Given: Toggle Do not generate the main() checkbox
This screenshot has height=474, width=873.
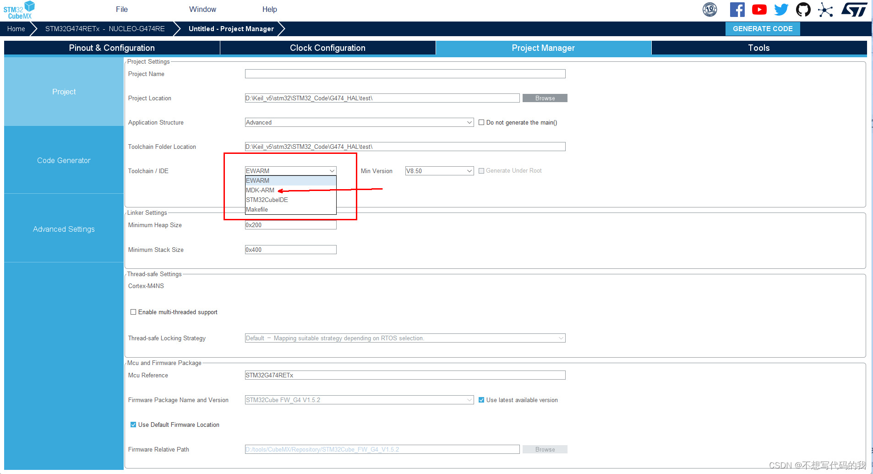Looking at the screenshot, I should tap(481, 122).
